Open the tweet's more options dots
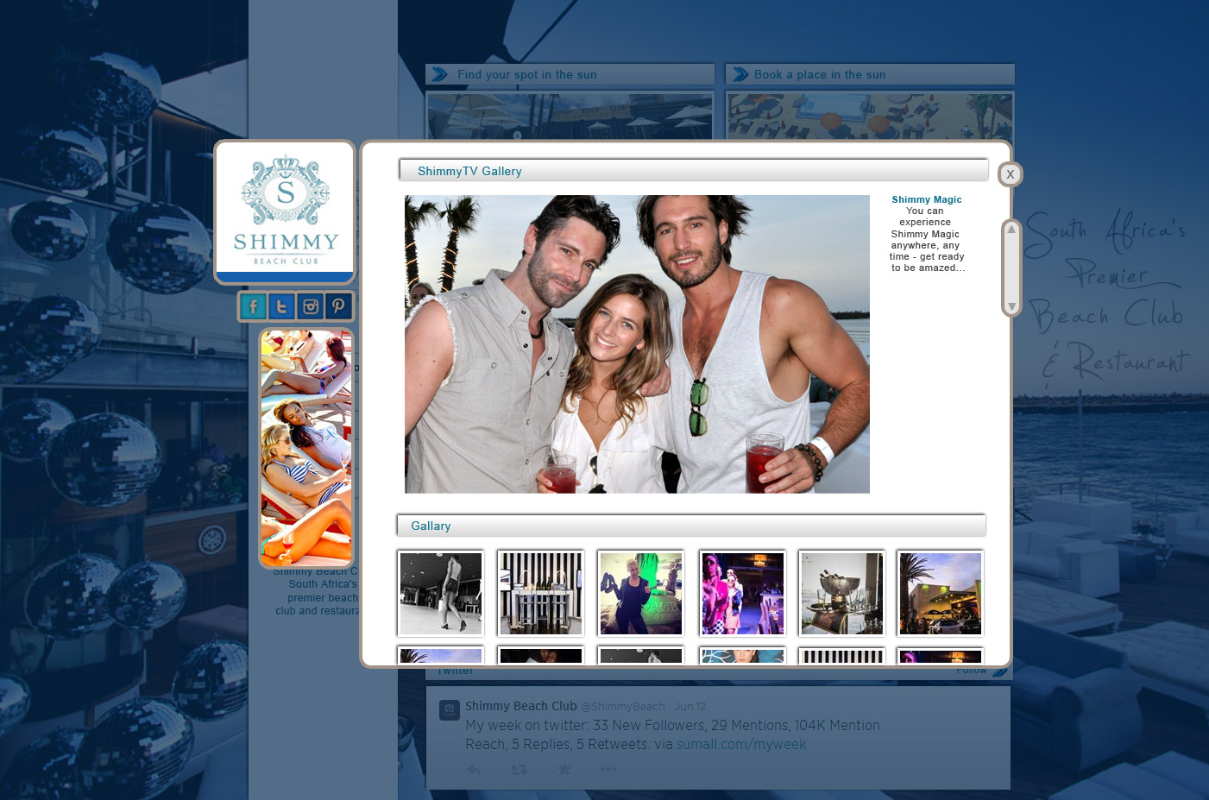Image resolution: width=1209 pixels, height=800 pixels. 608,769
